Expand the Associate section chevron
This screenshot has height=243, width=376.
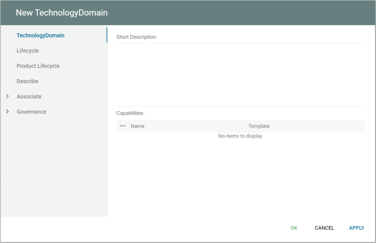[x=7, y=96]
